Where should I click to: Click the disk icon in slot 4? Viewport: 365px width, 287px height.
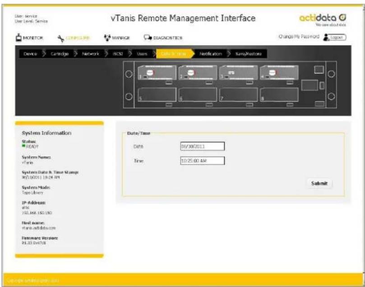273,73
